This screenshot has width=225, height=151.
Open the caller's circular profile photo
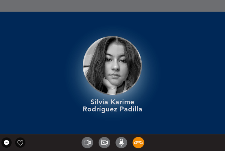click(112, 66)
